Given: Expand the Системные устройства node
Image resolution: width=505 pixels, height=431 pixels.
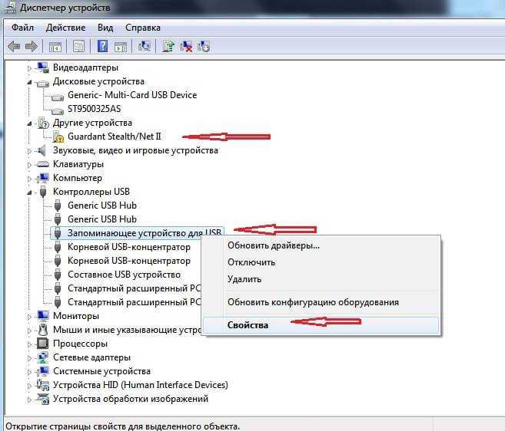Looking at the screenshot, I should [29, 372].
